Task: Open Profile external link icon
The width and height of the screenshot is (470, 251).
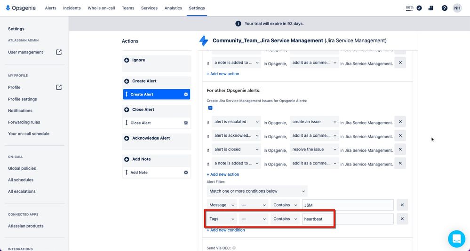Action: 59,87
